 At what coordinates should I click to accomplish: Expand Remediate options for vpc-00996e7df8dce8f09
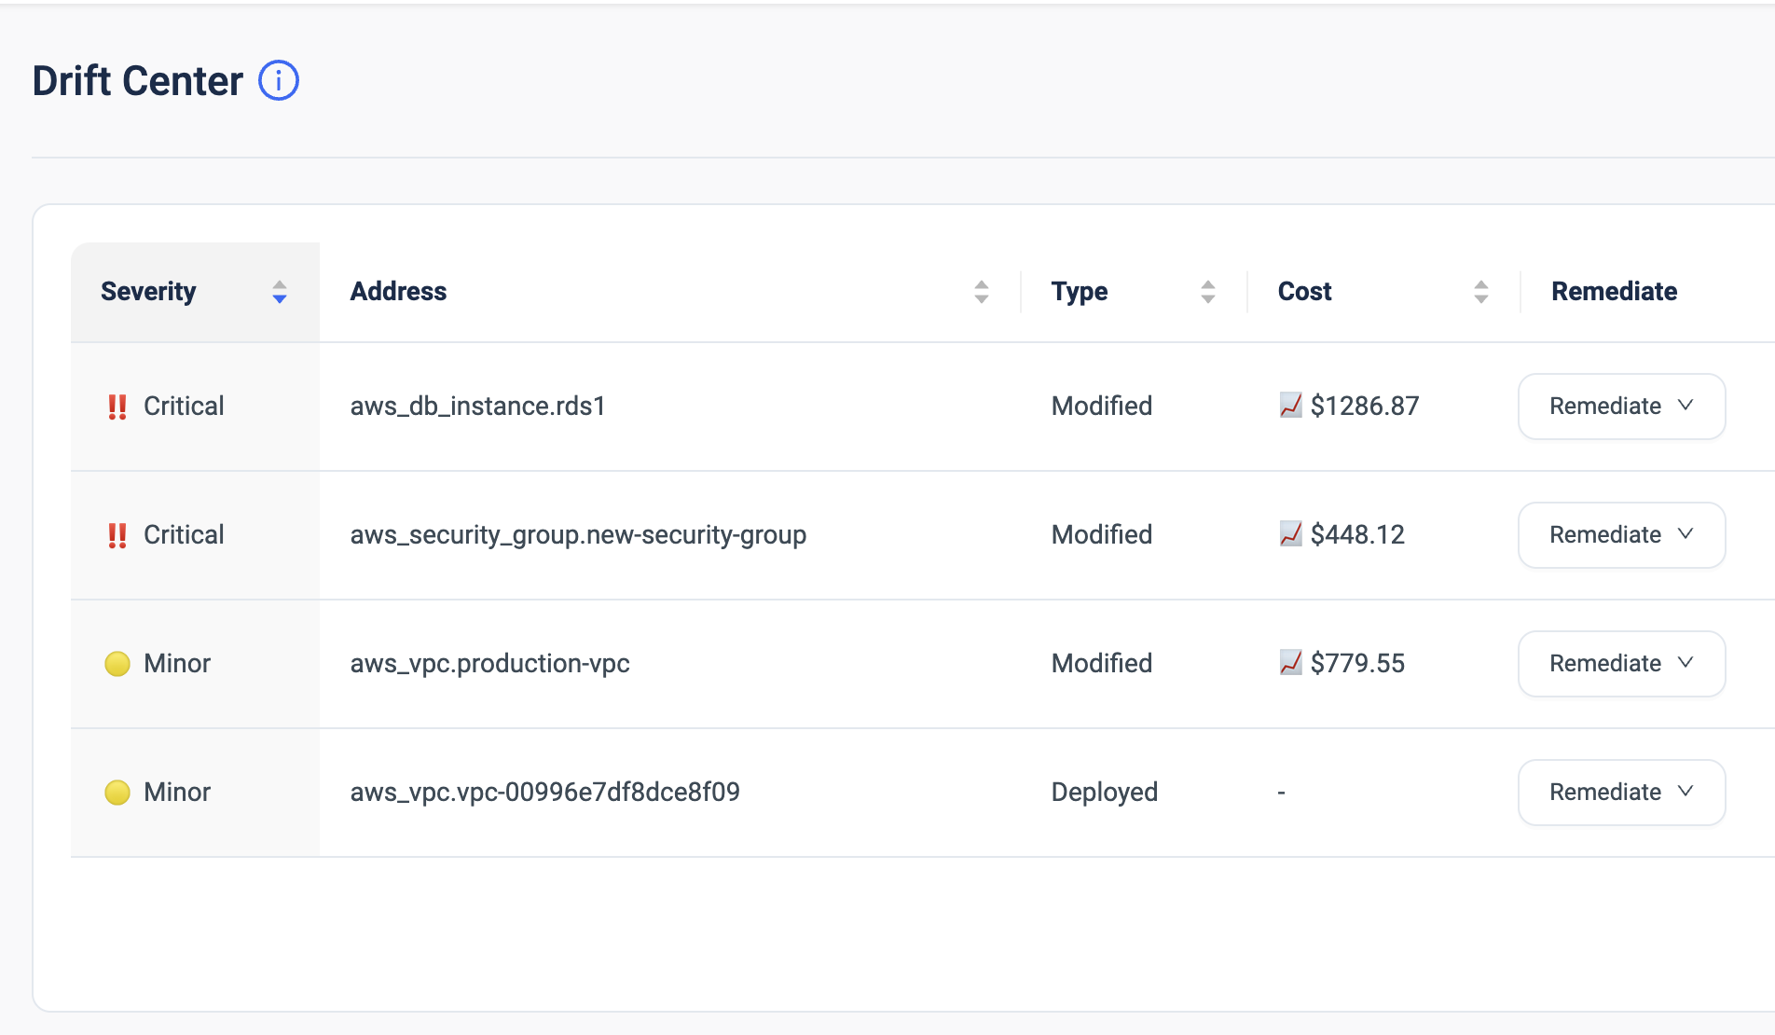[1621, 793]
